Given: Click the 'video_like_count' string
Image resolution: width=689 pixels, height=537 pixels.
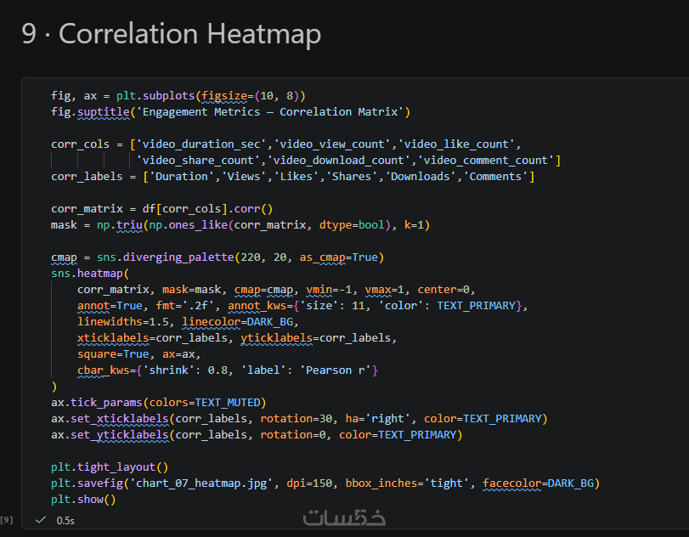Looking at the screenshot, I should click(456, 144).
